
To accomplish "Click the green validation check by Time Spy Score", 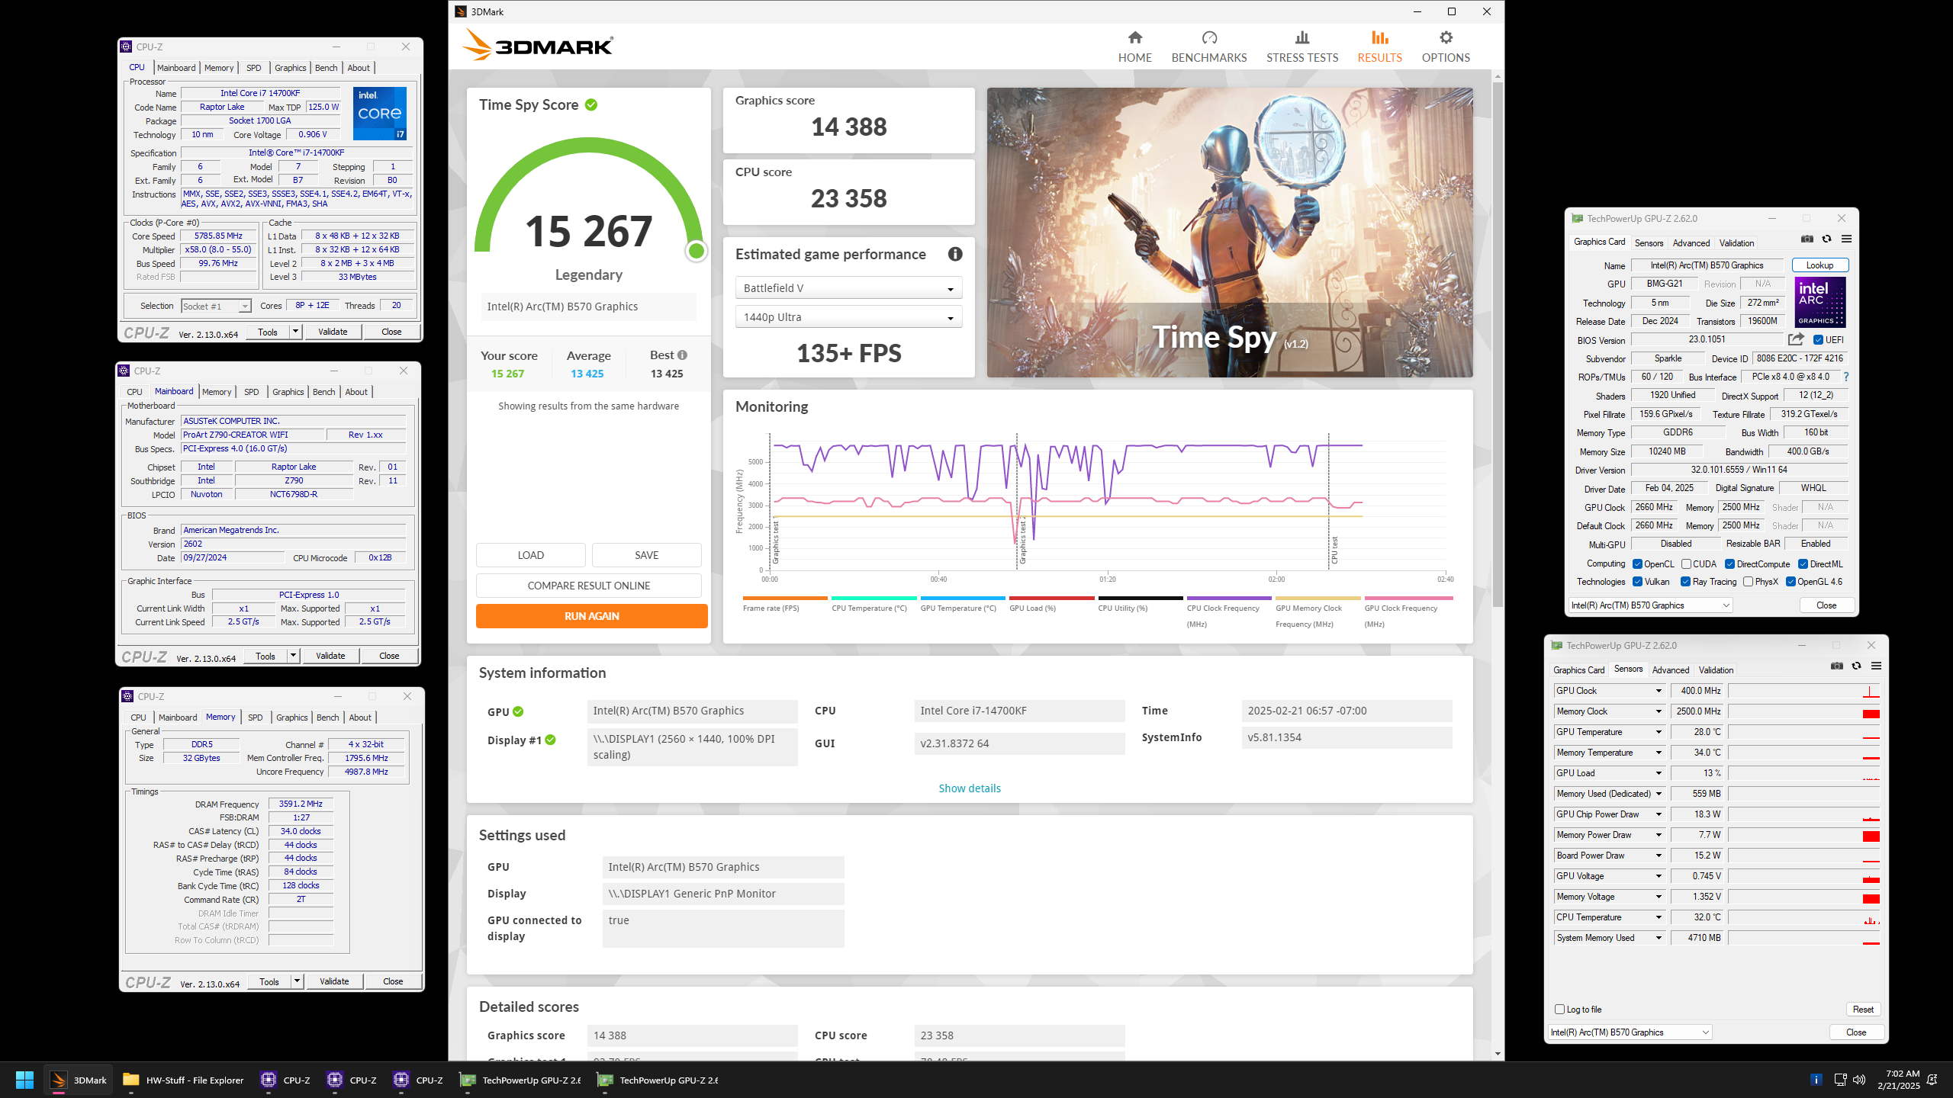I will click(x=591, y=105).
